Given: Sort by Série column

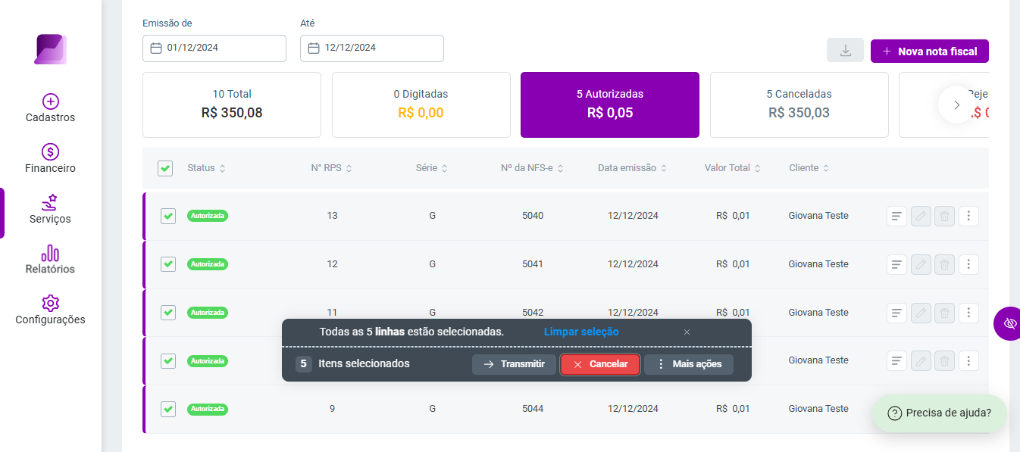Looking at the screenshot, I should point(431,168).
